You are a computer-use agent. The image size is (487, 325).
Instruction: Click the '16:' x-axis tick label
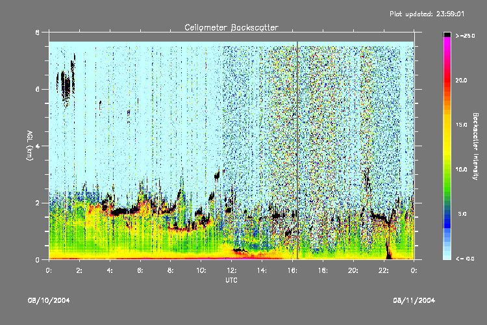[292, 270]
